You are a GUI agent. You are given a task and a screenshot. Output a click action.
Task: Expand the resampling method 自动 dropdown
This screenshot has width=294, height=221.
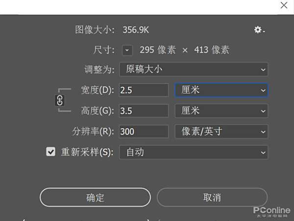pos(194,152)
